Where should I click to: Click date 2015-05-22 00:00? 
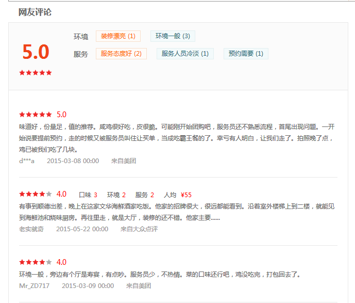(82, 229)
